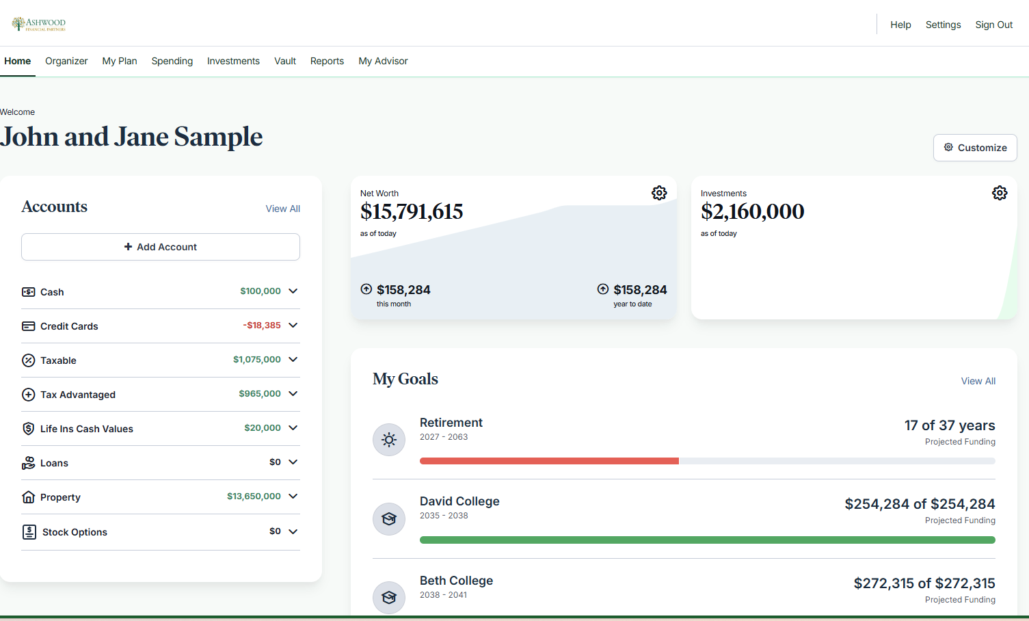This screenshot has height=621, width=1029.
Task: Open the Spending tab
Action: (172, 61)
